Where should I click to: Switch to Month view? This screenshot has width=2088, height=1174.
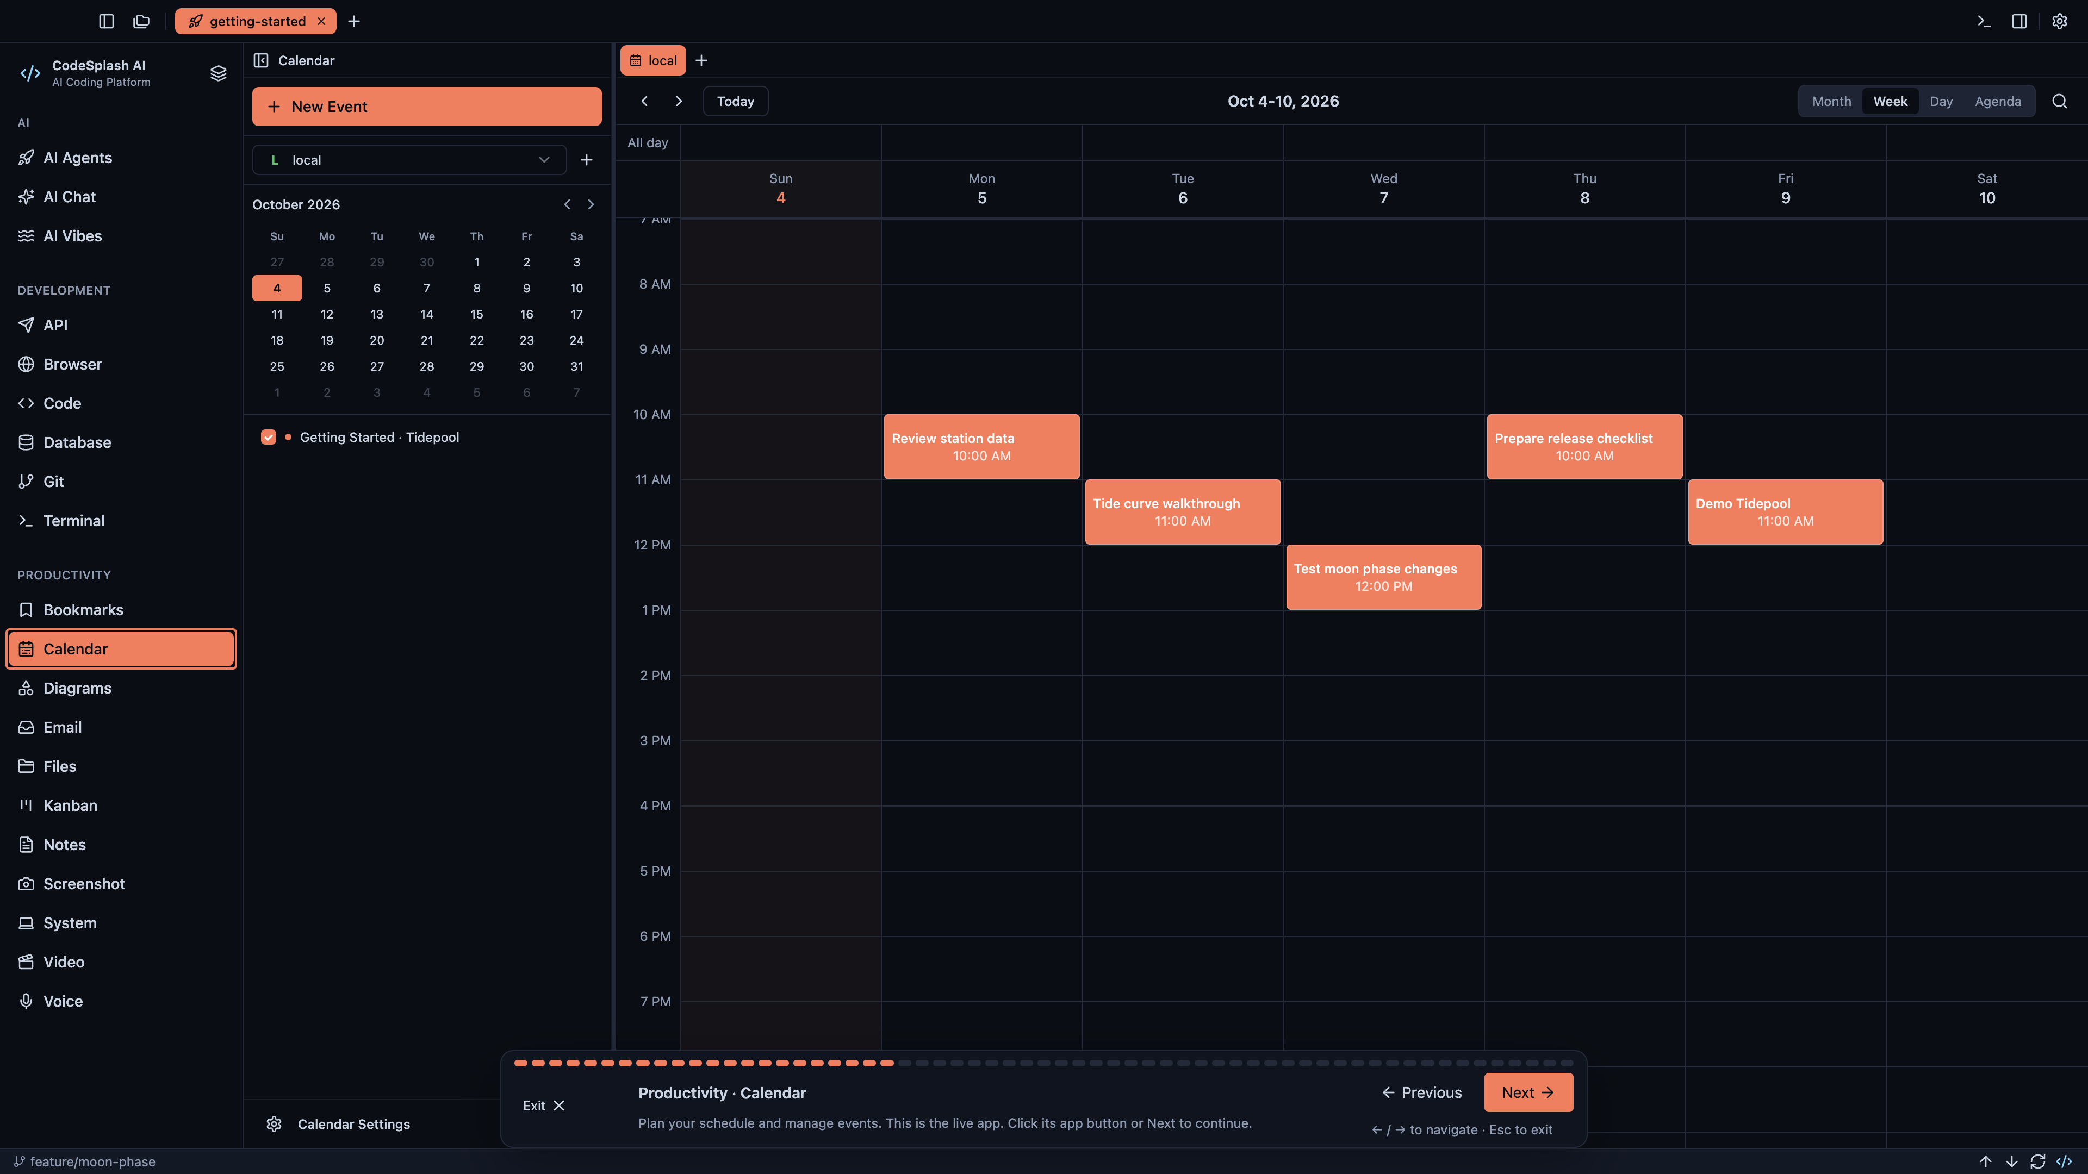coord(1832,101)
